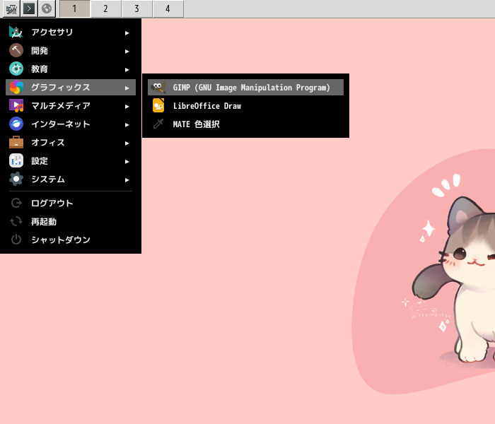
Task: Select 再起動 from the menu
Action: (x=71, y=221)
